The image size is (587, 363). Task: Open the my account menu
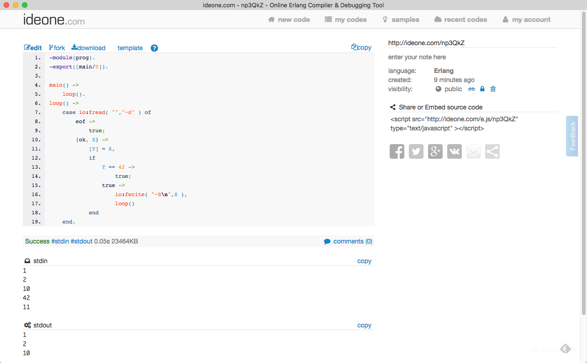526,20
